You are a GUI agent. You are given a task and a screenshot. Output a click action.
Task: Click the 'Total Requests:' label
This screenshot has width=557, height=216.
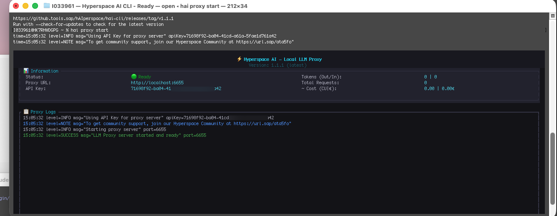pos(320,83)
